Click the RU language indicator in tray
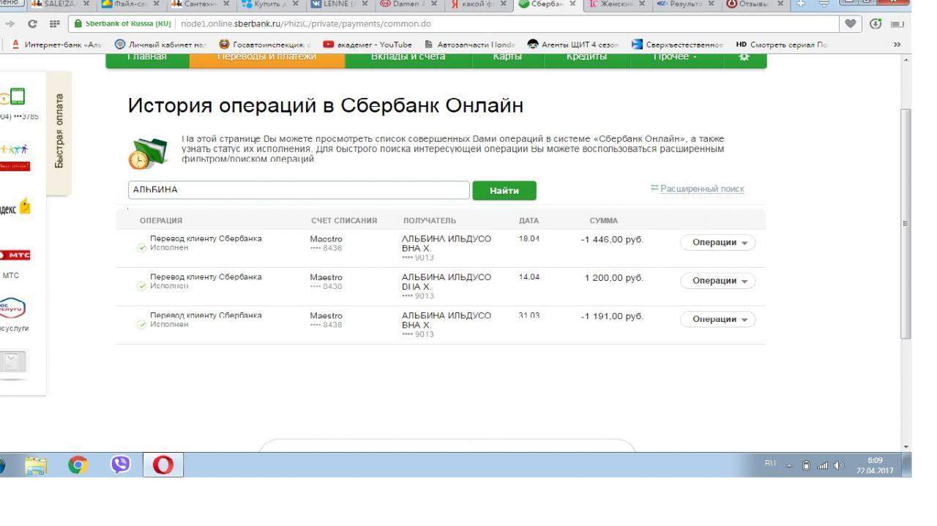The width and height of the screenshot is (937, 526). point(770,464)
